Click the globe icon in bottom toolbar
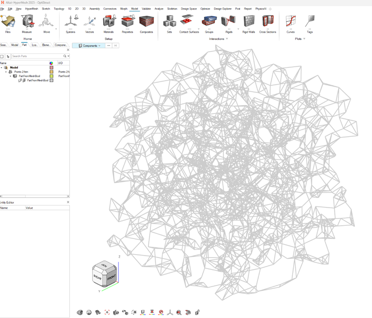This screenshot has height=318, width=372. [89, 312]
